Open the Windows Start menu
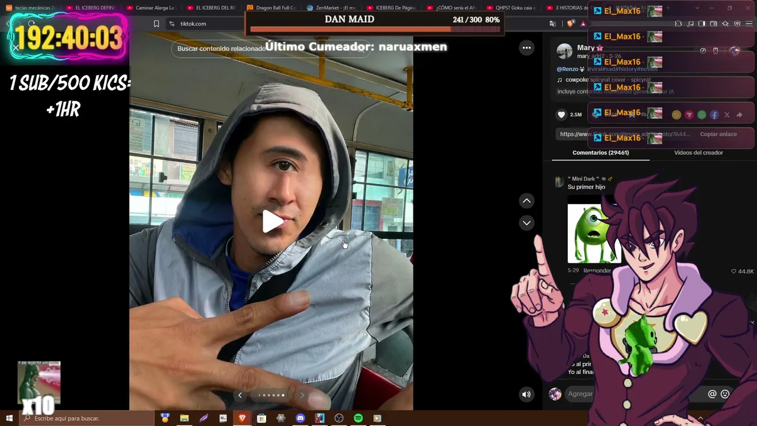This screenshot has width=757, height=426. [x=9, y=418]
